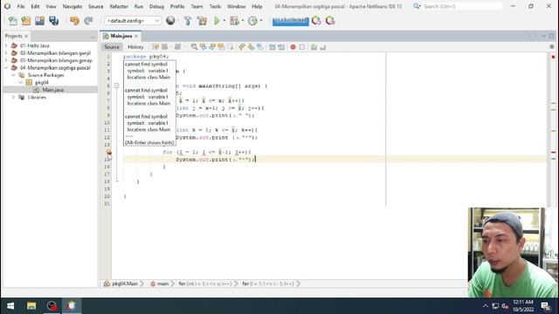Image resolution: width=559 pixels, height=314 pixels.
Task: Click the Undo arrow icon
Action: (x=74, y=21)
